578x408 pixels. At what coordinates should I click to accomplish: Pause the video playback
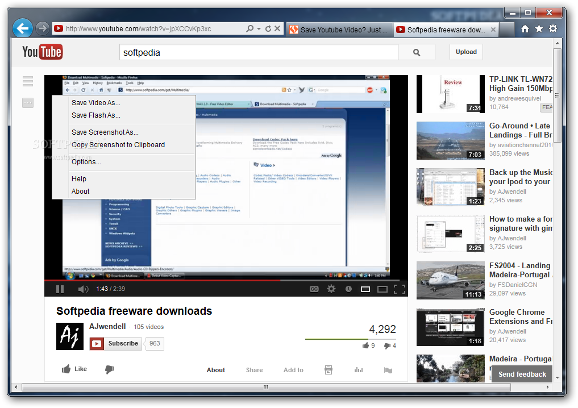pyautogui.click(x=60, y=289)
